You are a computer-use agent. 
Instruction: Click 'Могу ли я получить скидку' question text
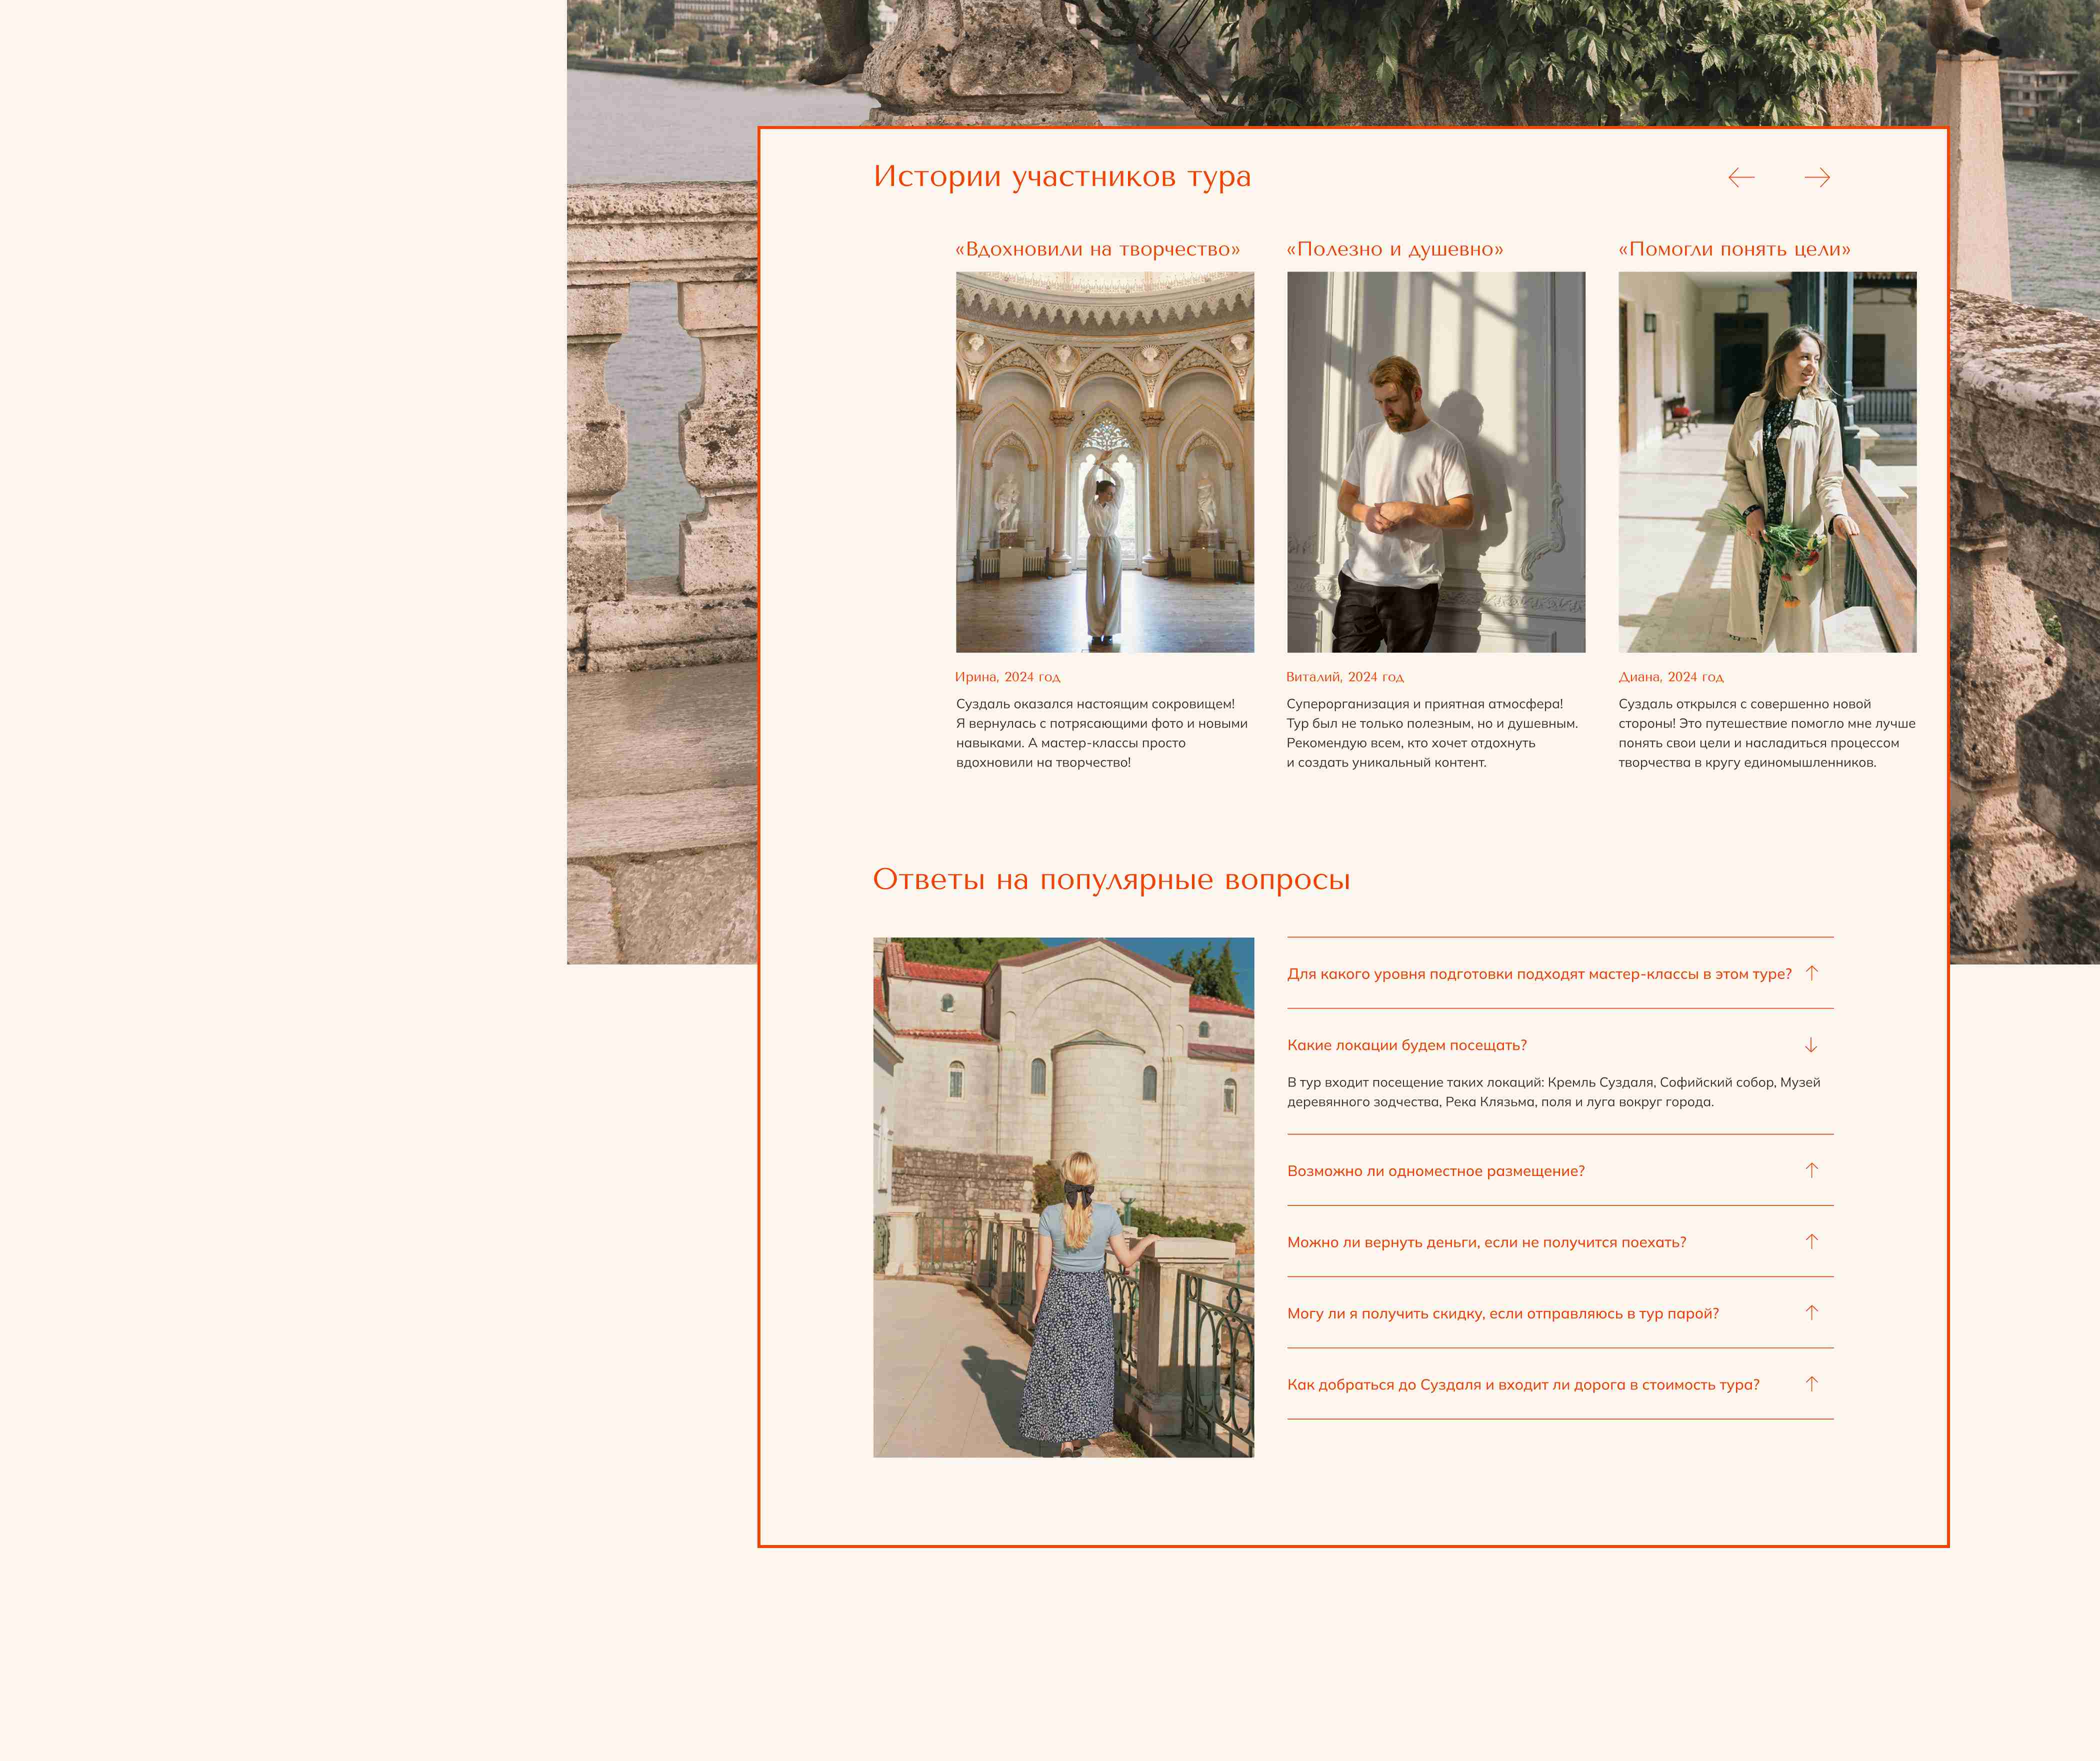click(x=1502, y=1314)
